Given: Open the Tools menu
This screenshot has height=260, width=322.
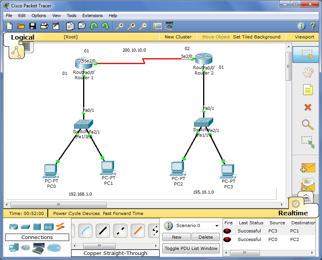Looking at the screenshot, I should 71,16.
